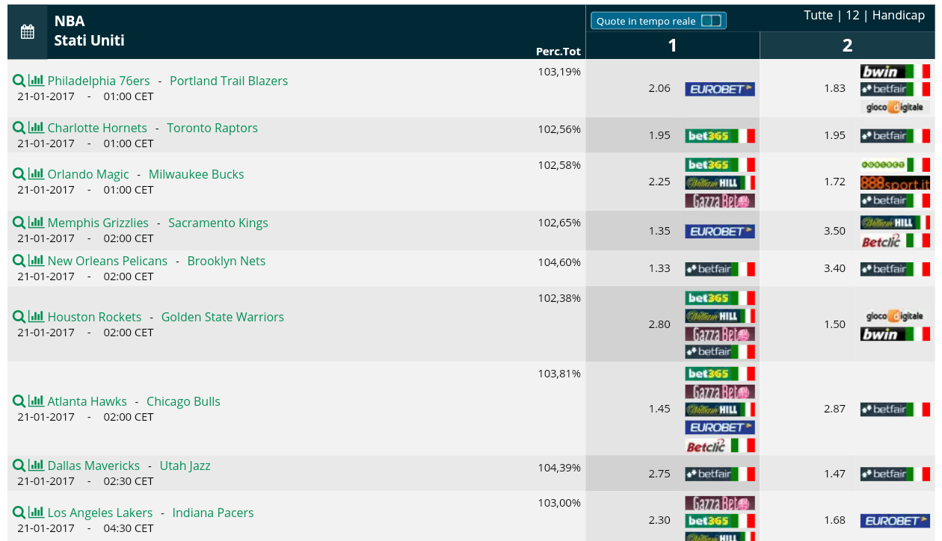This screenshot has height=541, width=942.
Task: Click Eurobet logo in Philadelphia 76ers row
Action: pos(720,89)
